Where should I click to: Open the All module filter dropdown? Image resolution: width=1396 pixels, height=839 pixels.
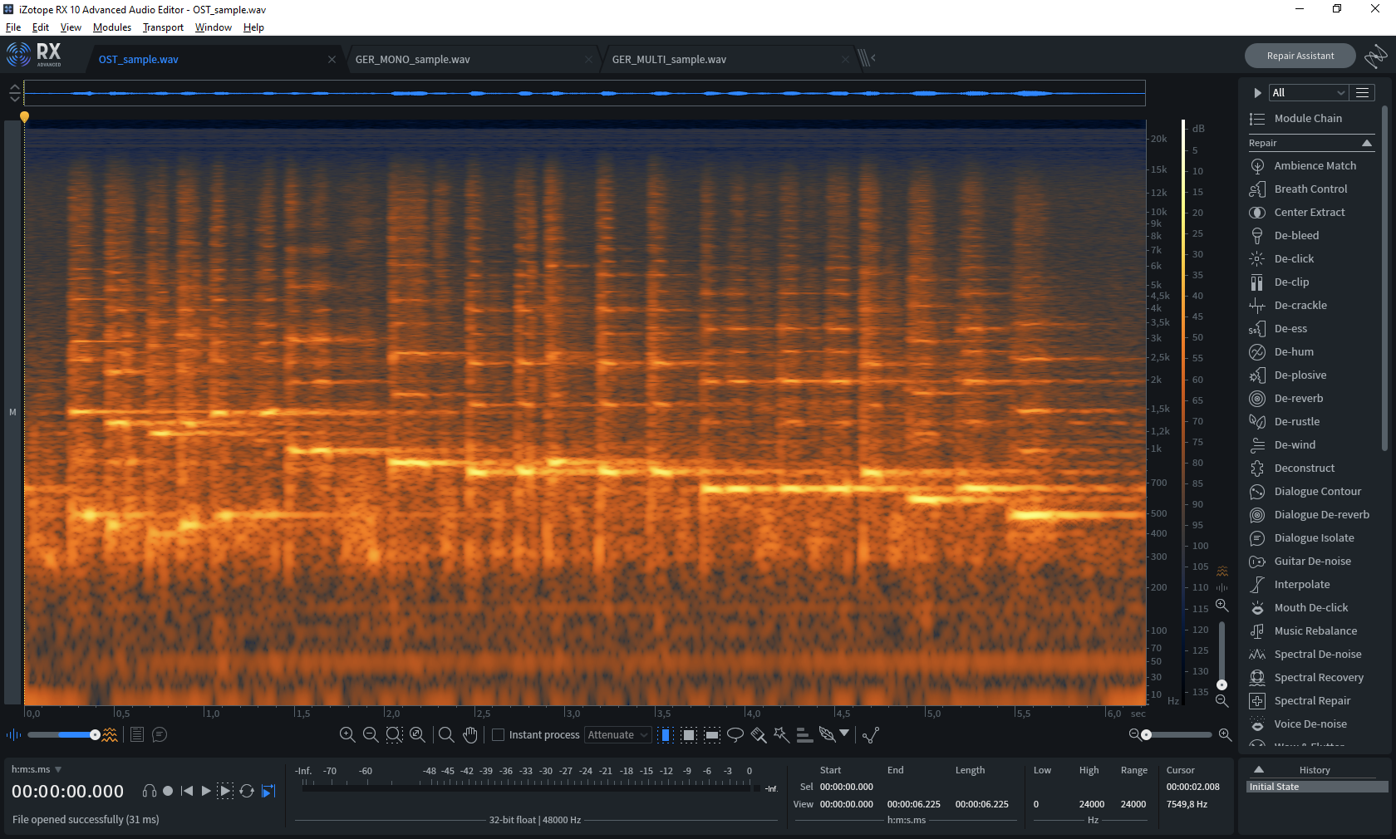1308,92
